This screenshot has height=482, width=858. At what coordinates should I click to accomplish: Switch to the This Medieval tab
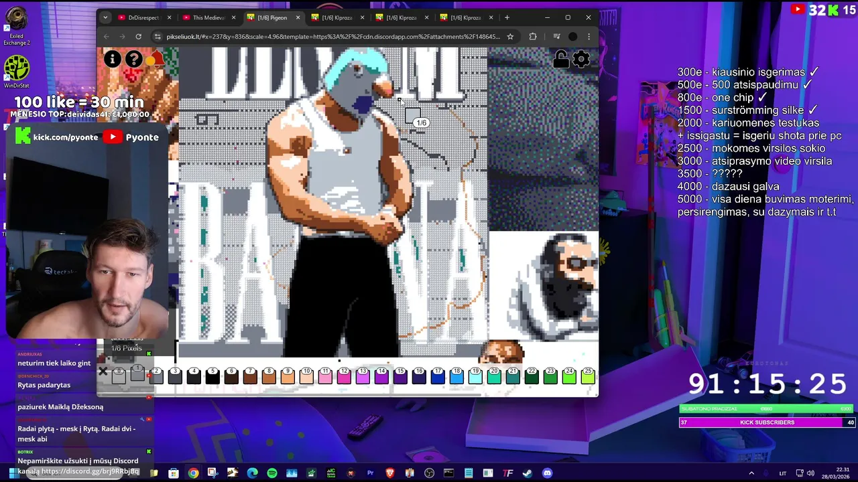coord(207,17)
